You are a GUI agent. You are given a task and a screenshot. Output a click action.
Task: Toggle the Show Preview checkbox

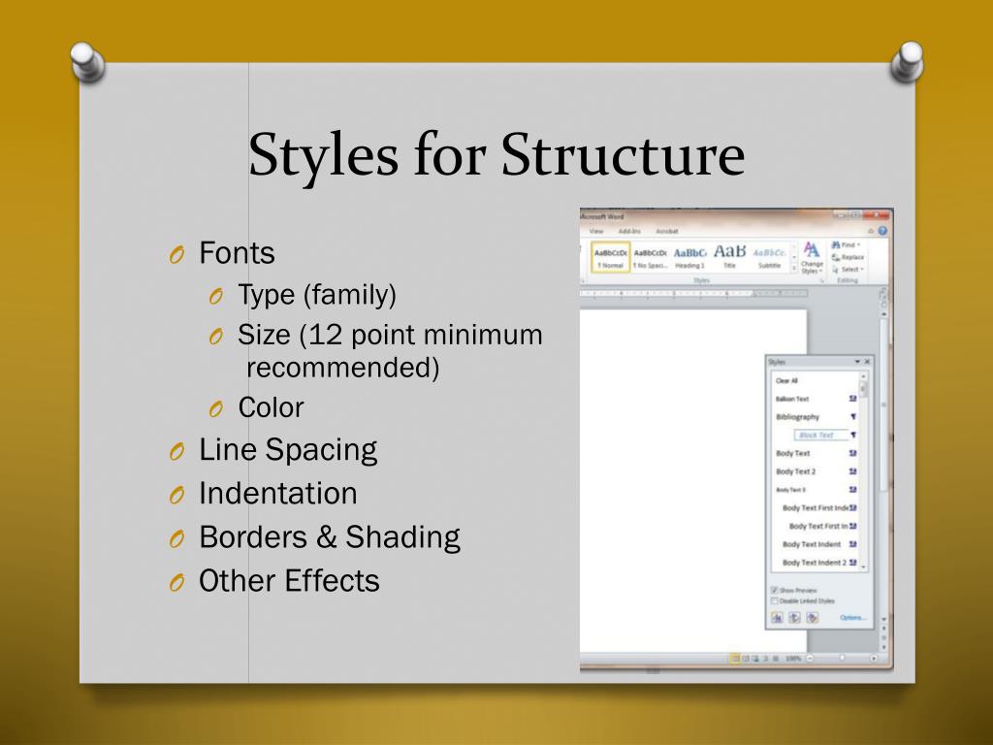click(774, 590)
